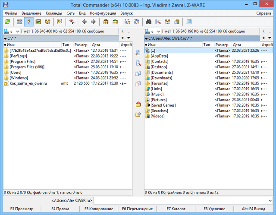Click the Notepad icon in the toolbar
276x215 pixels.
[x=189, y=22]
